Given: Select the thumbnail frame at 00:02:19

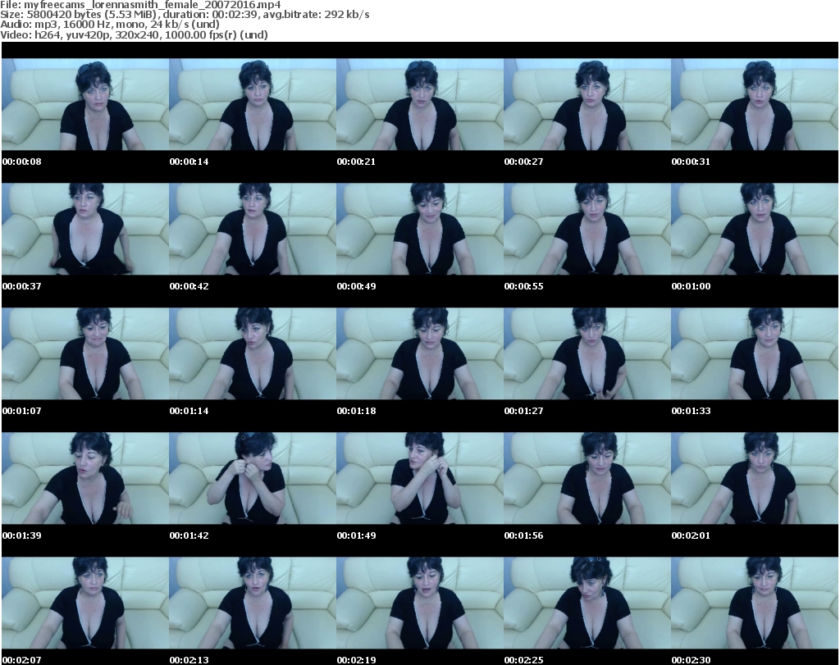Looking at the screenshot, I should (420, 604).
